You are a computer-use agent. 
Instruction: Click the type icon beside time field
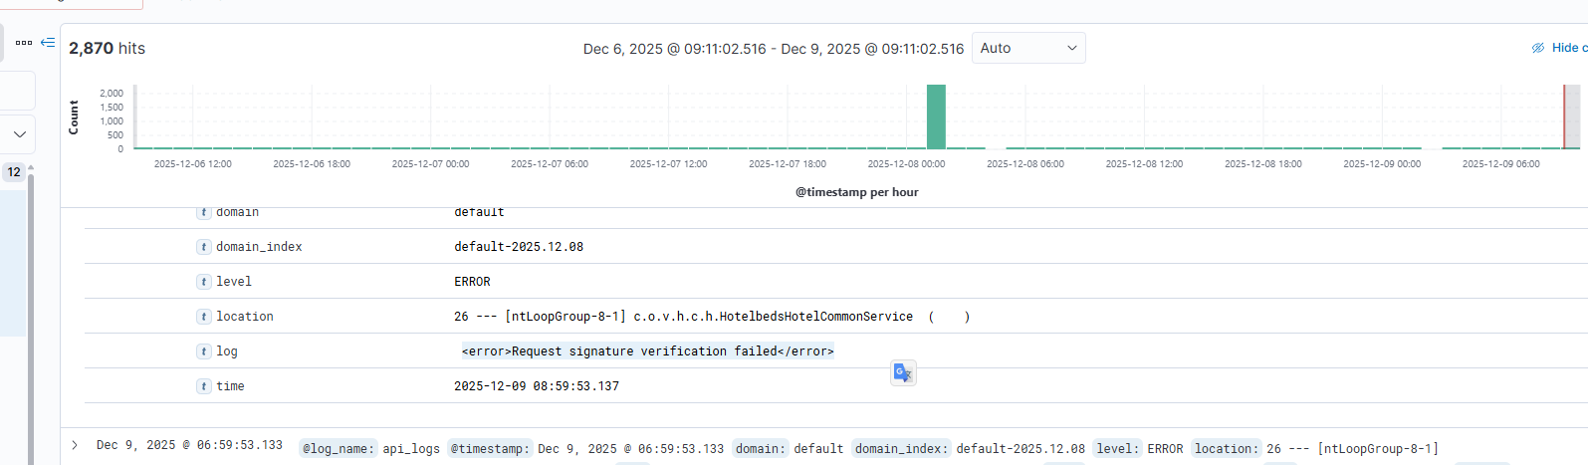[204, 386]
